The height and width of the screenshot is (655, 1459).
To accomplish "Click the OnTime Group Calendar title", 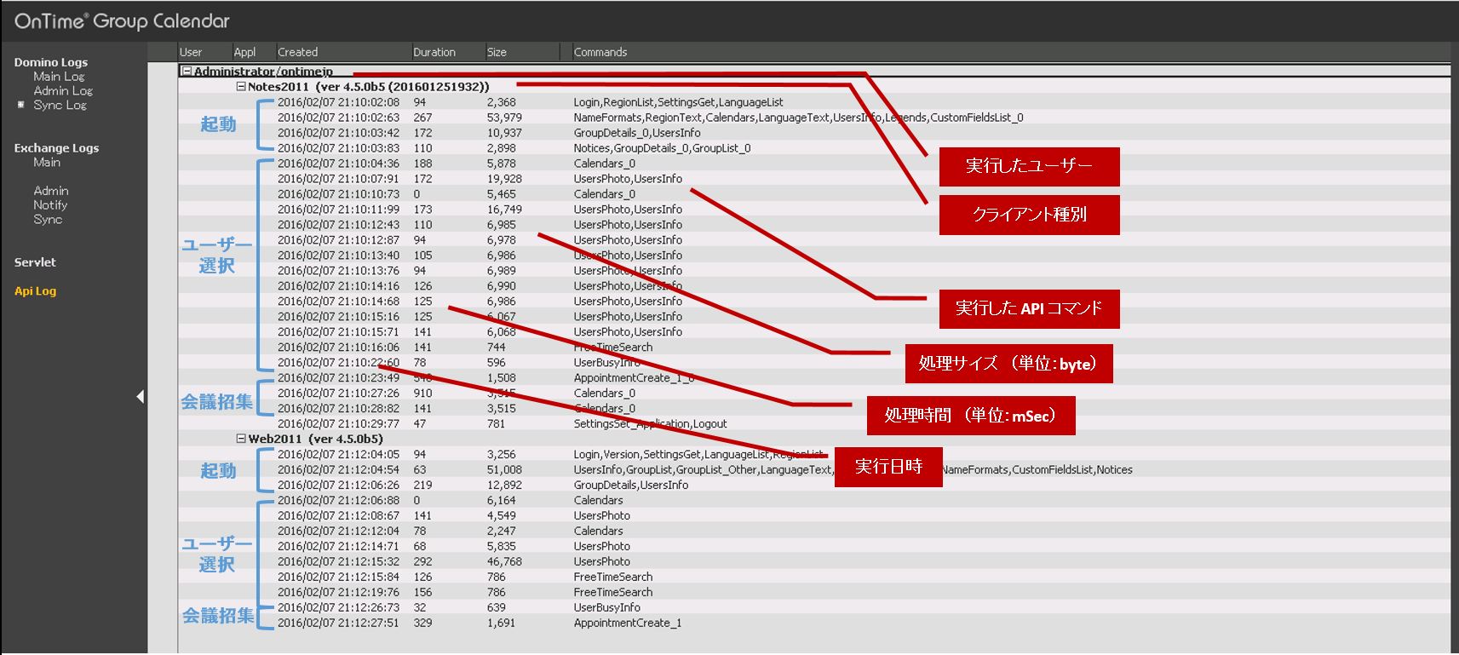I will (x=122, y=21).
